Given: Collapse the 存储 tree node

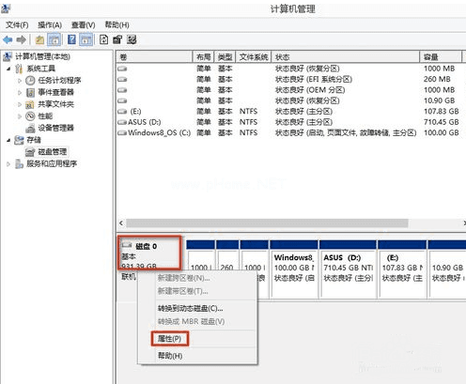Looking at the screenshot, I should [x=8, y=140].
